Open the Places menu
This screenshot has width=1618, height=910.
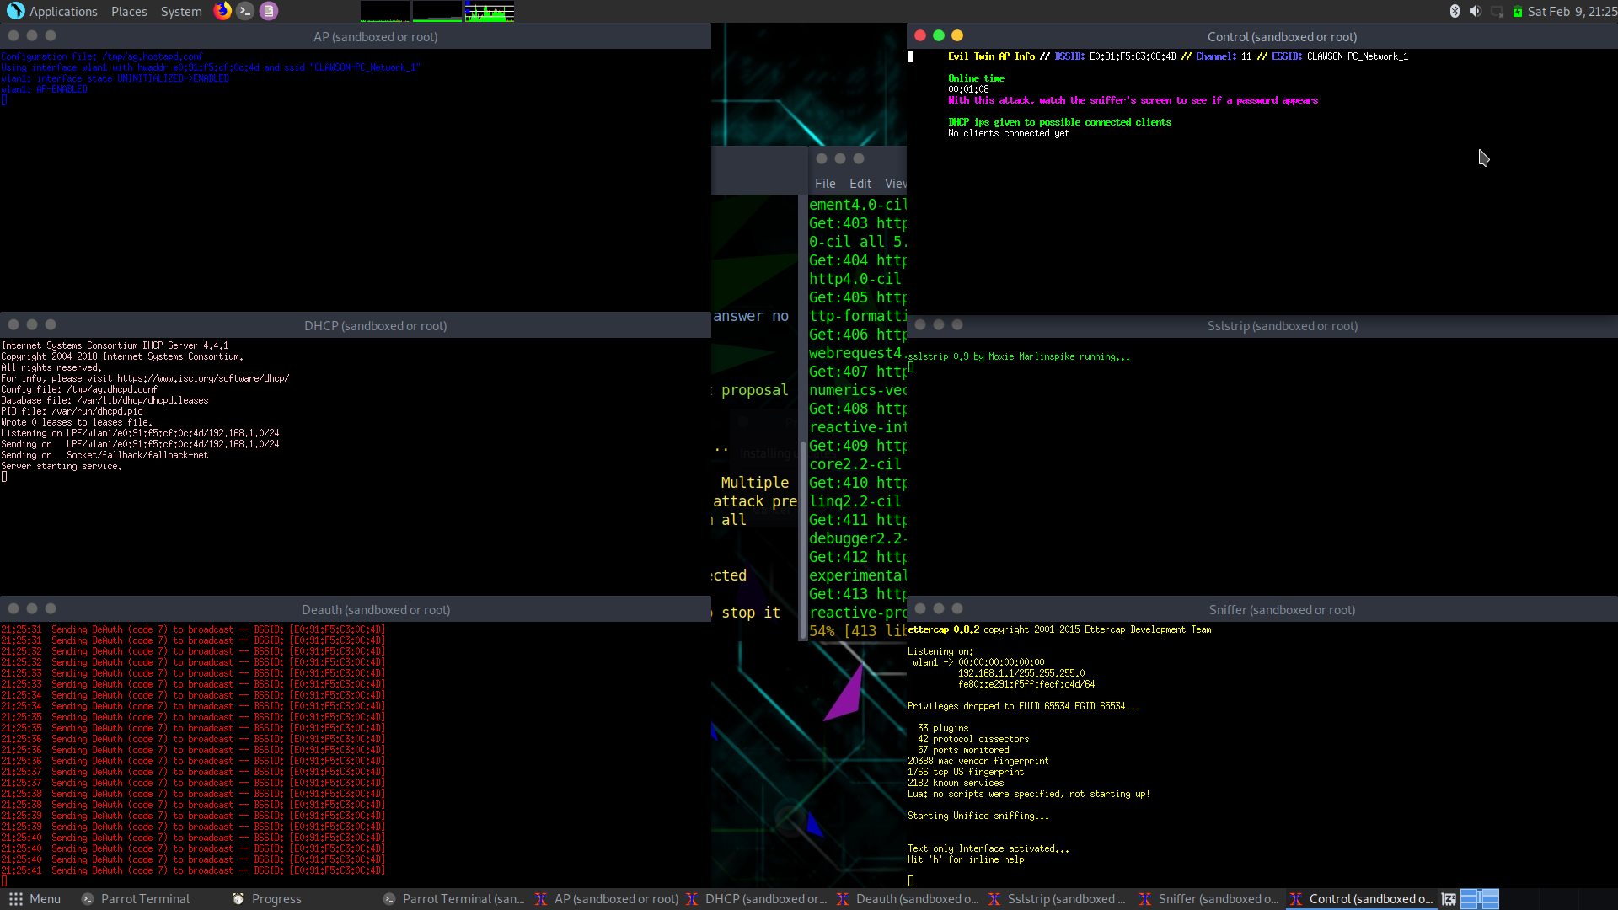coord(129,12)
